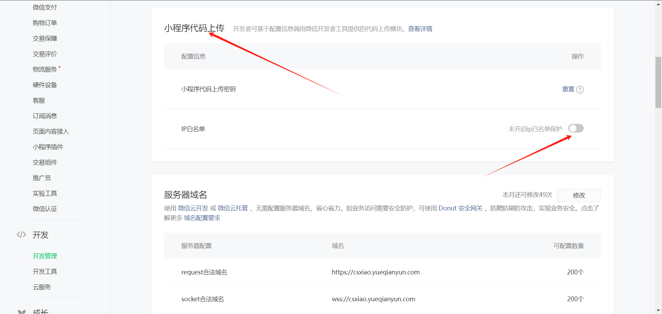
Task: Select 云服务 in the sidebar
Action: click(x=42, y=287)
